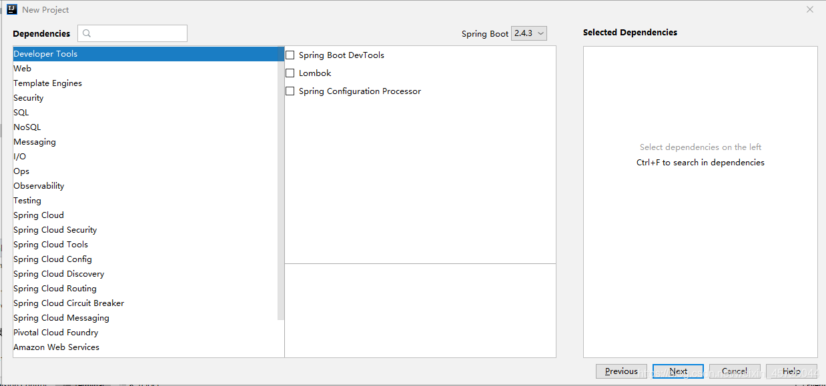826x386 pixels.
Task: Pick the Messaging category
Action: point(145,142)
